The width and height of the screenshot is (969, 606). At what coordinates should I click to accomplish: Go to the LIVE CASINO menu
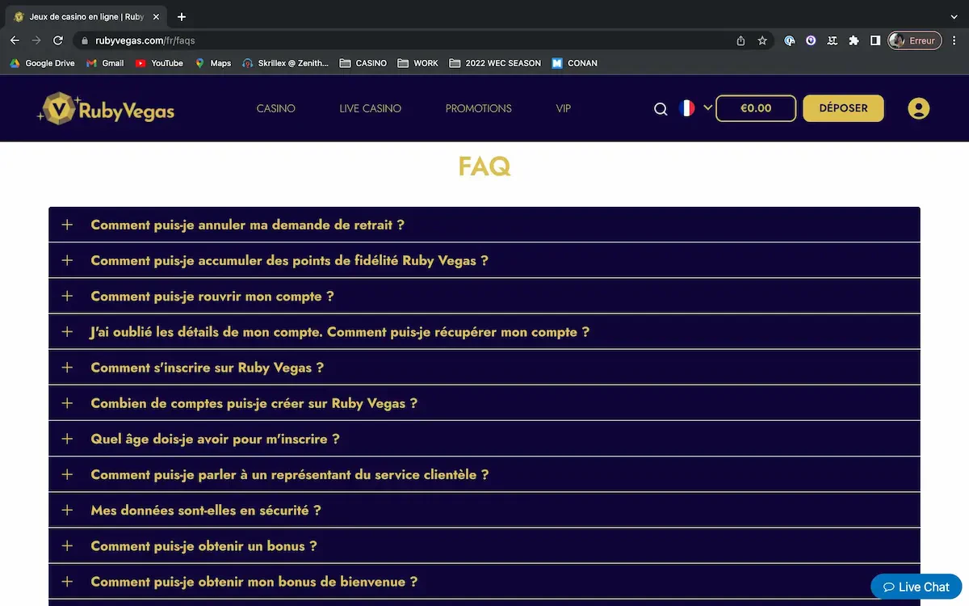370,108
